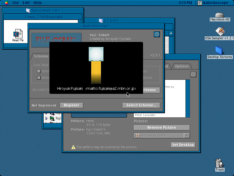
Task: Click the v2.3.1 version label
Action: (x=155, y=55)
